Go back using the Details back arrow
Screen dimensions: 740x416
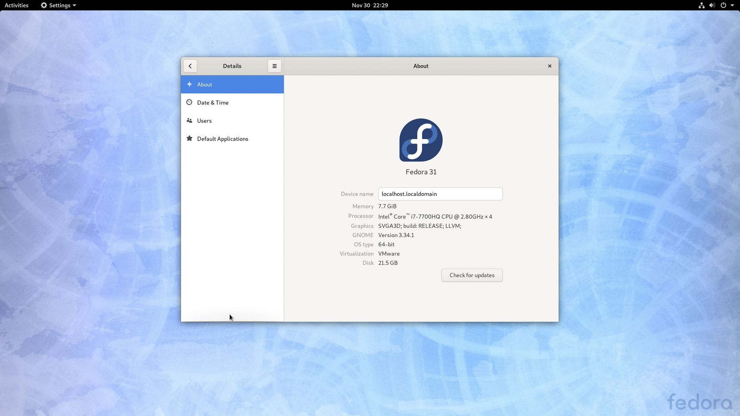[190, 66]
